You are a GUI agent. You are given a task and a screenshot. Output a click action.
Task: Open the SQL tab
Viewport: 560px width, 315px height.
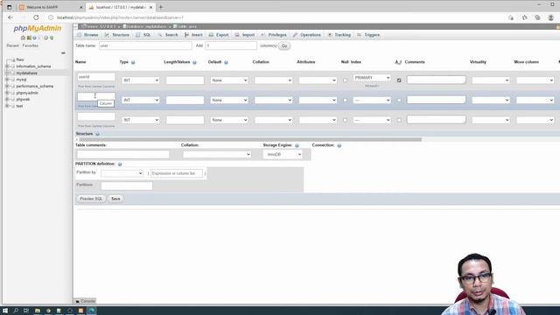[x=143, y=35]
